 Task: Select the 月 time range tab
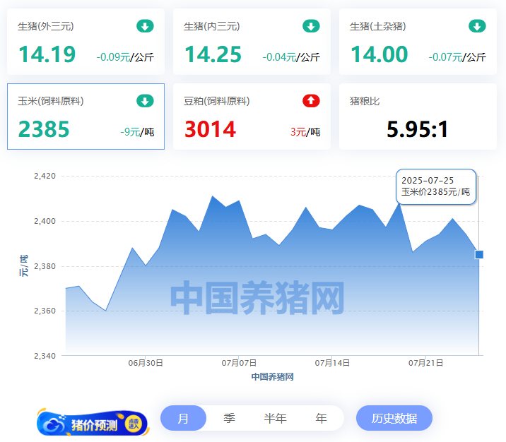tap(183, 418)
